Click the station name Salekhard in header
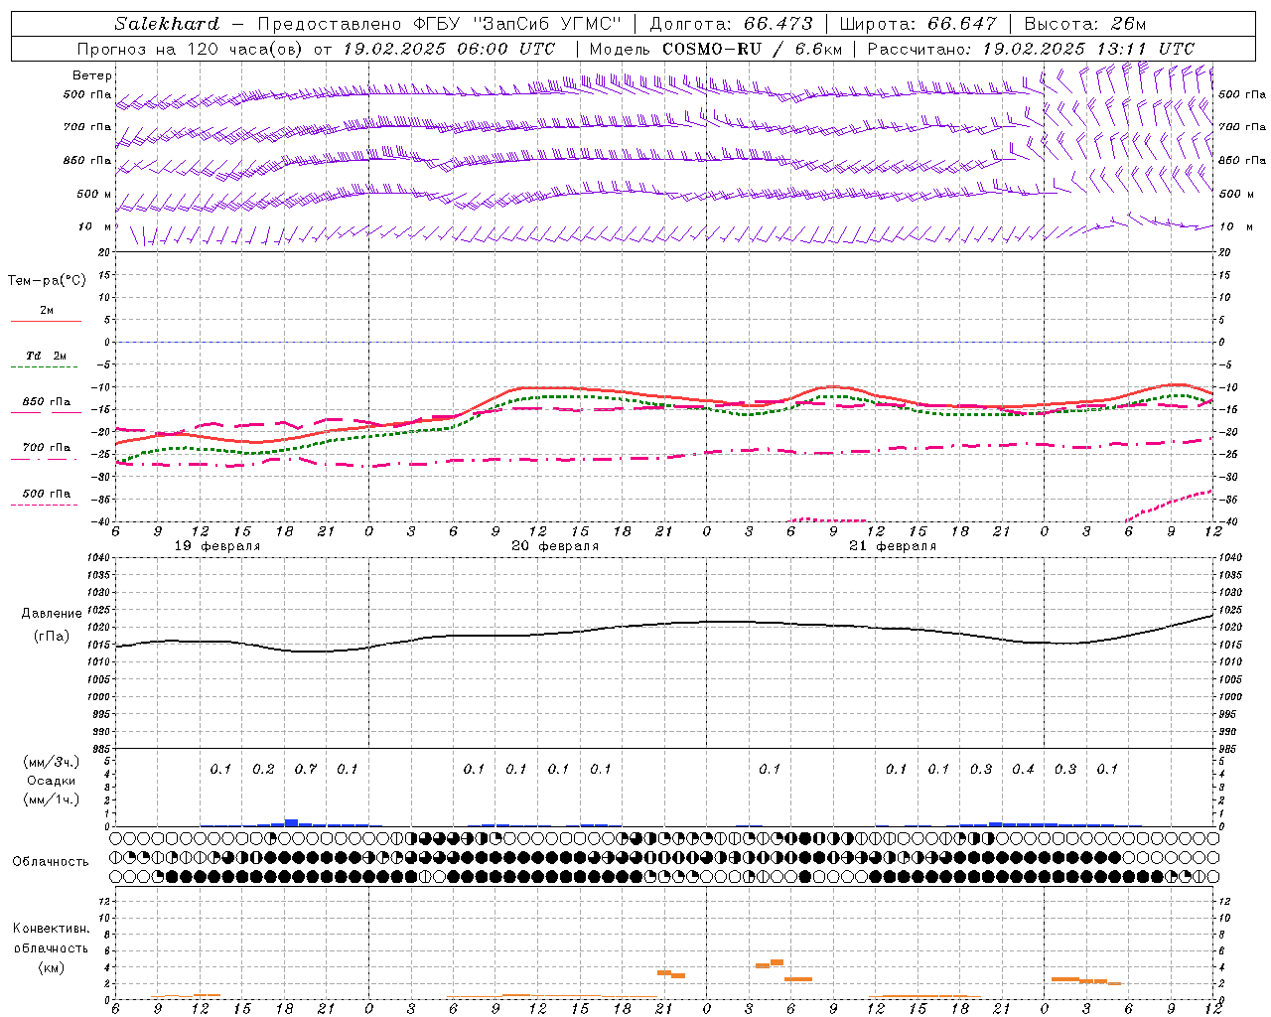The height and width of the screenshot is (1017, 1271). point(167,24)
